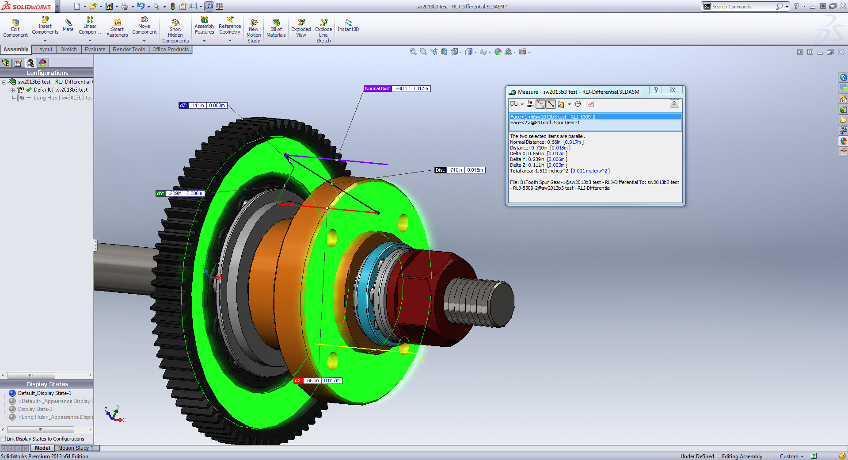
Task: Click the Previous View icon
Action: (434, 52)
